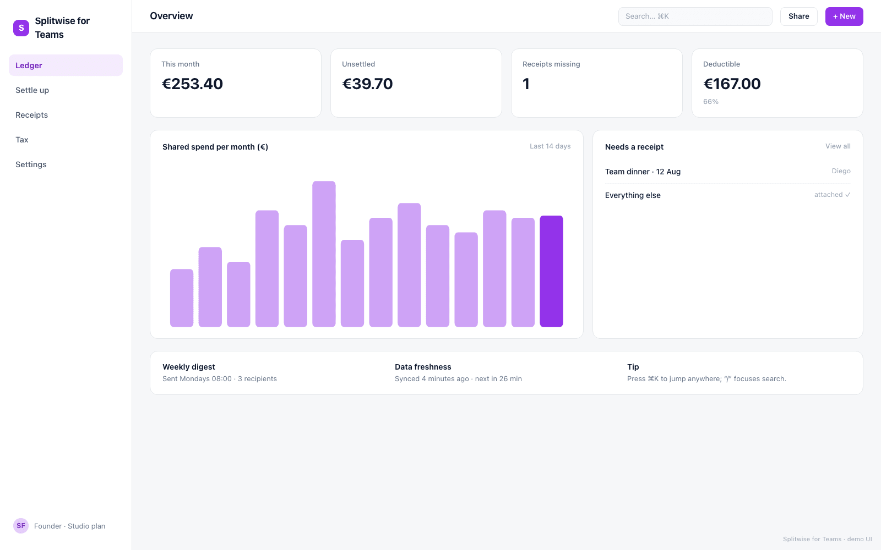881x550 pixels.
Task: Focus the Search ⌘K field
Action: pos(695,16)
